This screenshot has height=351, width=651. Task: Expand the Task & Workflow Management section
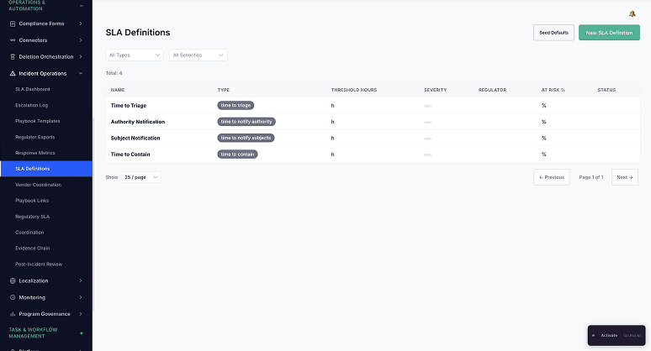(x=81, y=333)
